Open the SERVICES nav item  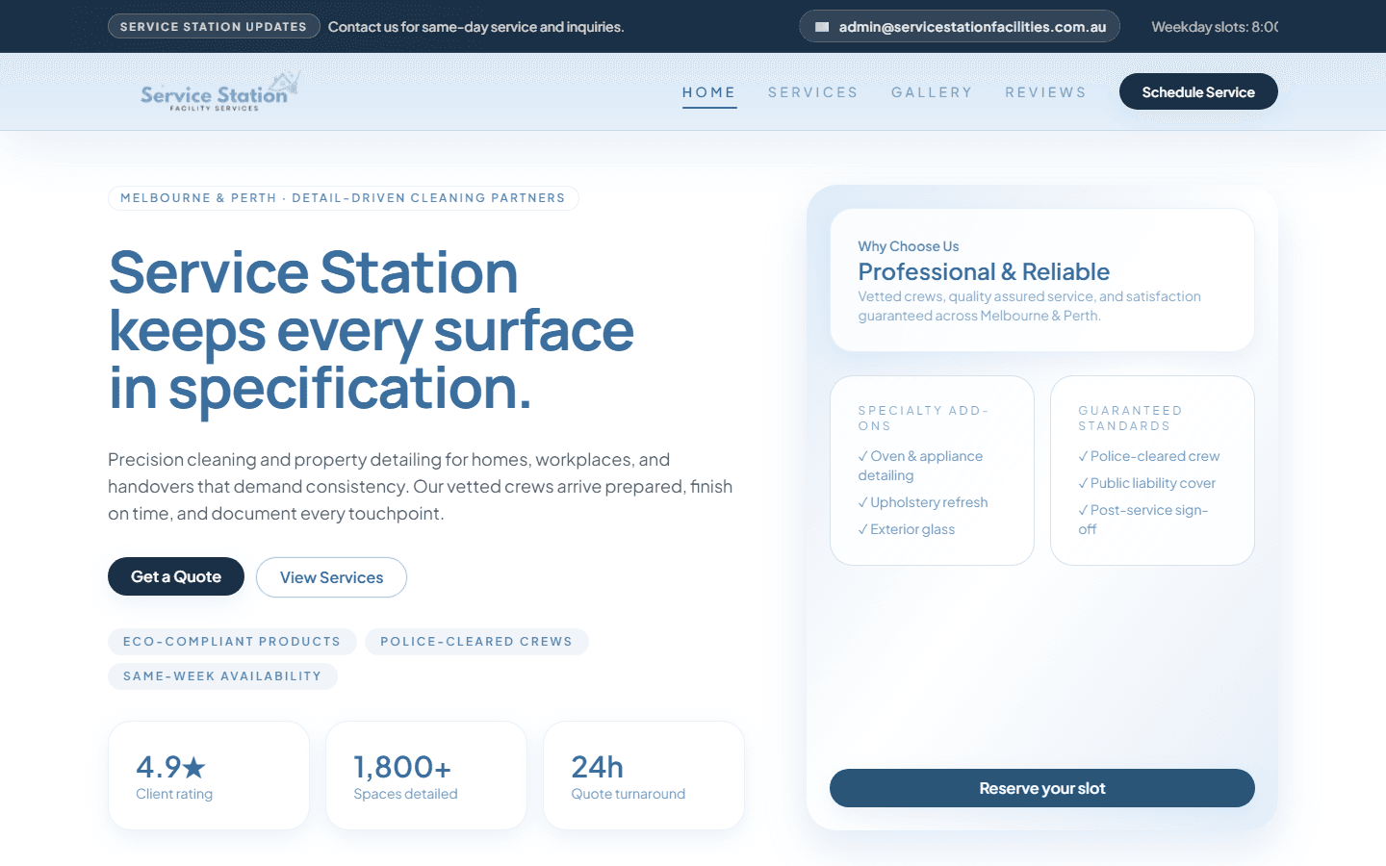813,92
